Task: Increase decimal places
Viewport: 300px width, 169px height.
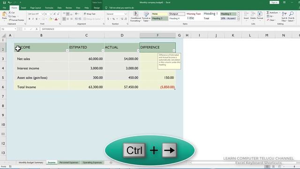Action: click(122, 19)
